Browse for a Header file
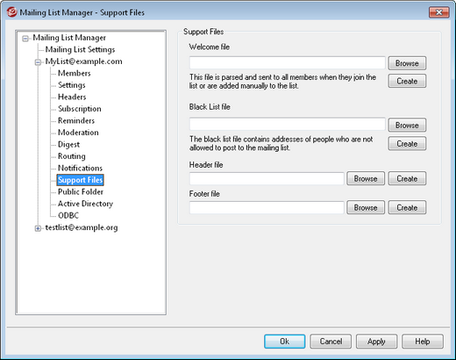Image resolution: width=456 pixels, height=360 pixels. click(366, 178)
